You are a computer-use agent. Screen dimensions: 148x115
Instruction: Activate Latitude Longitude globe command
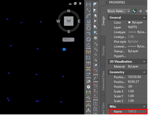coord(95,38)
